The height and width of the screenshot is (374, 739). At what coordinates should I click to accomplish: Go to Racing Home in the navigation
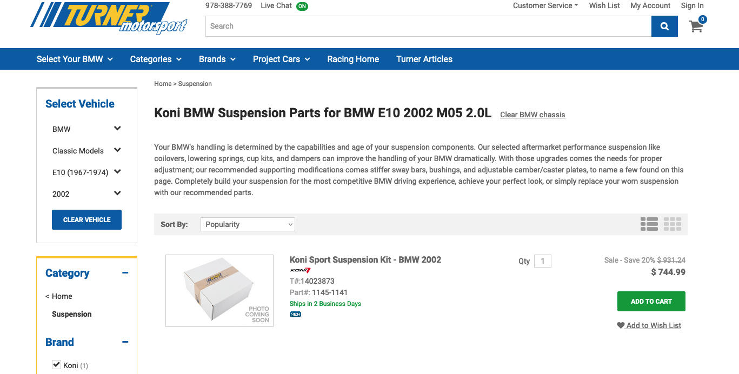[352, 59]
